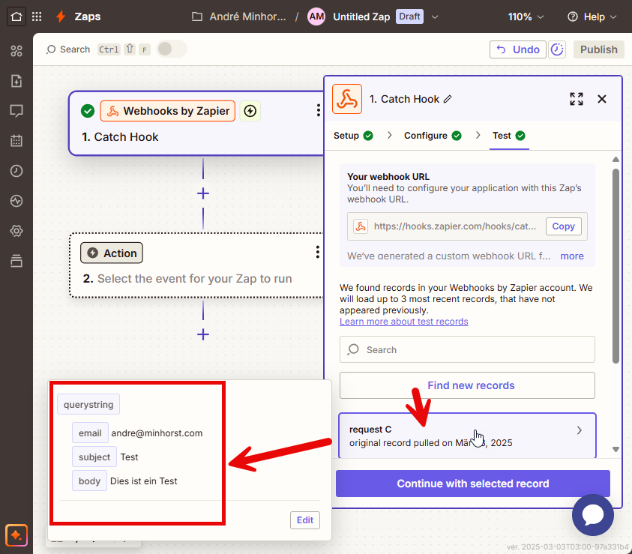
Task: Click the AI copilot sparkle icon
Action: [x=16, y=535]
